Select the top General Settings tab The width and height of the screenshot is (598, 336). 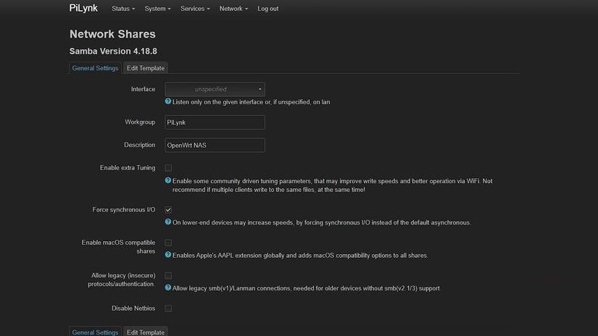click(96, 68)
